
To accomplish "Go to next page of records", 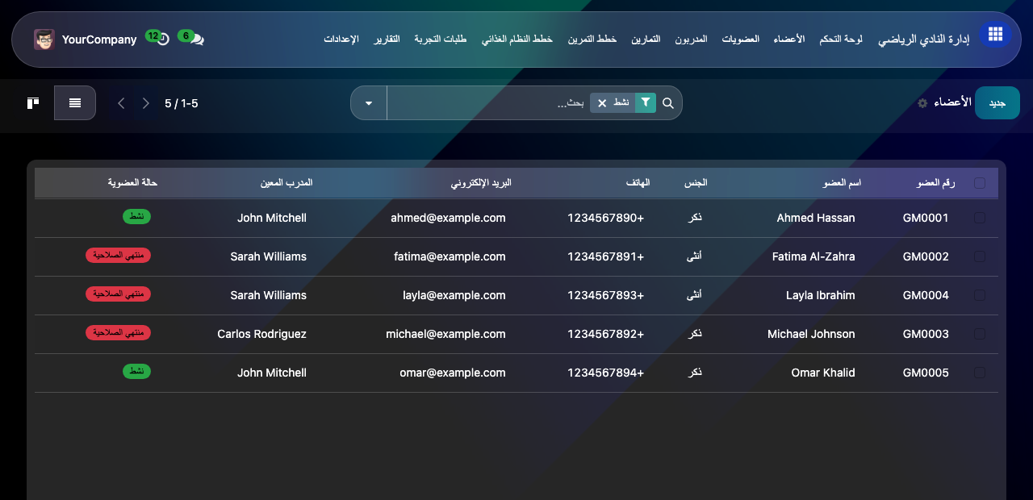I will point(146,103).
